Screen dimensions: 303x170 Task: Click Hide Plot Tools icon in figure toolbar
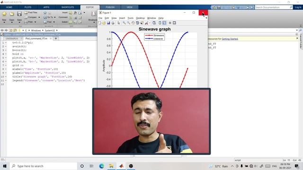click(170, 23)
